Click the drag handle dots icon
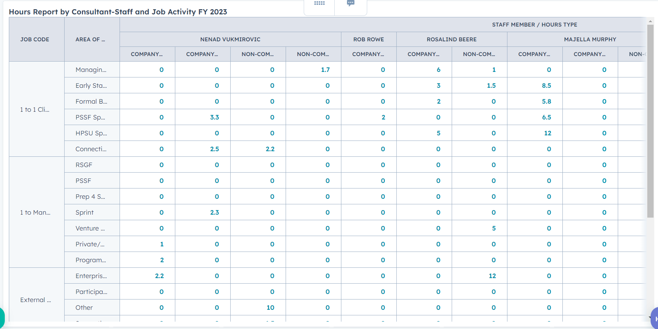This screenshot has width=658, height=329. 319,3
